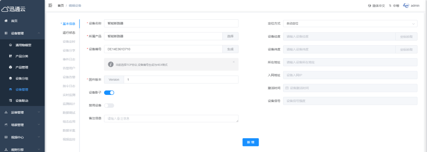Click the 选择 product button

click(x=231, y=36)
